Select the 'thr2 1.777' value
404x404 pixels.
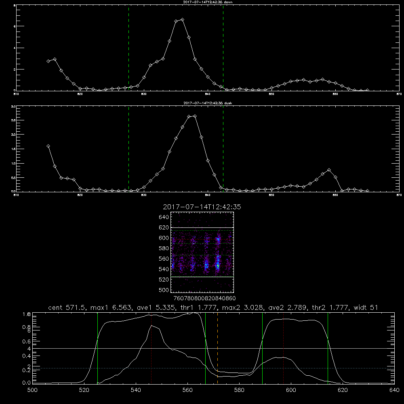tap(330, 307)
